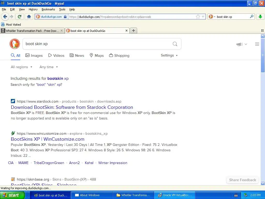The width and height of the screenshot is (265, 199).
Task: Open the Any time filter dropdown
Action: (x=49, y=67)
